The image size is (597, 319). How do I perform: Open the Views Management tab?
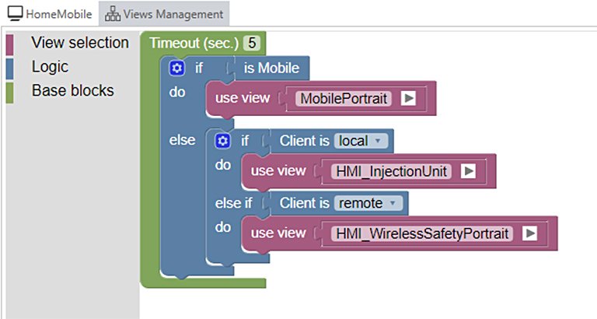point(164,14)
